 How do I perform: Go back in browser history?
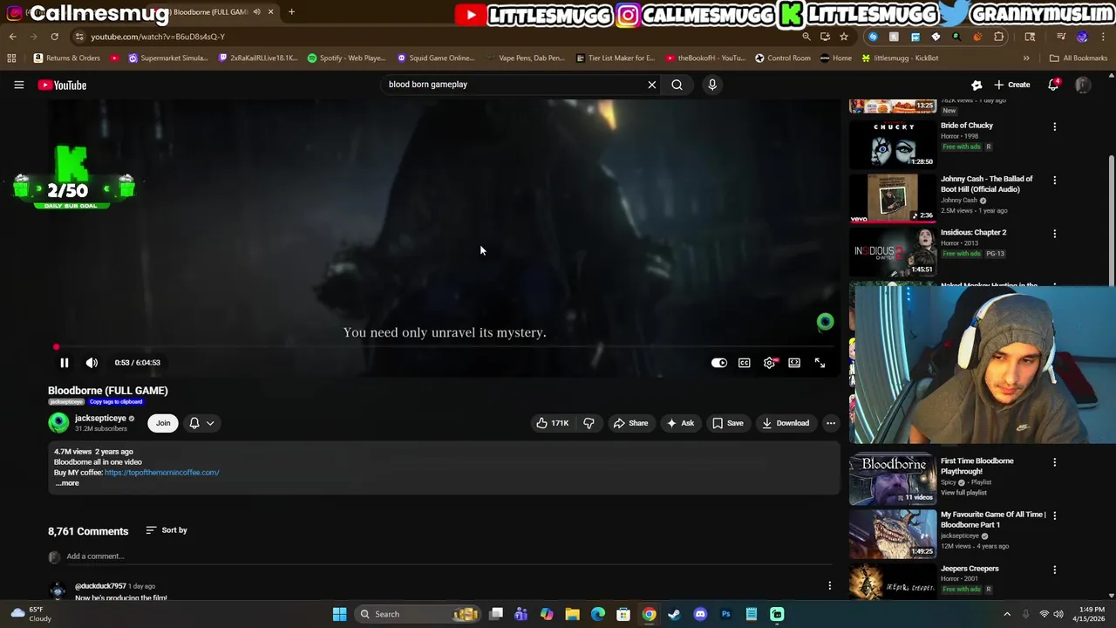coord(13,37)
